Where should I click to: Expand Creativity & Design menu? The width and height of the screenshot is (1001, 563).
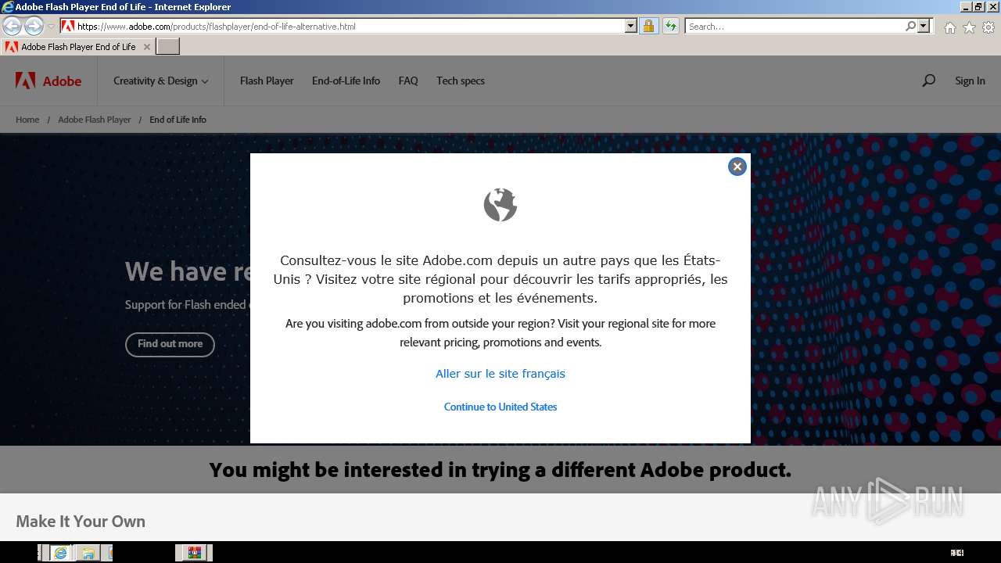click(160, 81)
